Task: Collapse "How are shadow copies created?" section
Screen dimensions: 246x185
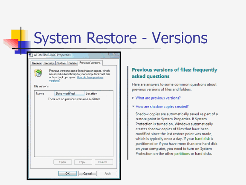Action: (x=161, y=106)
